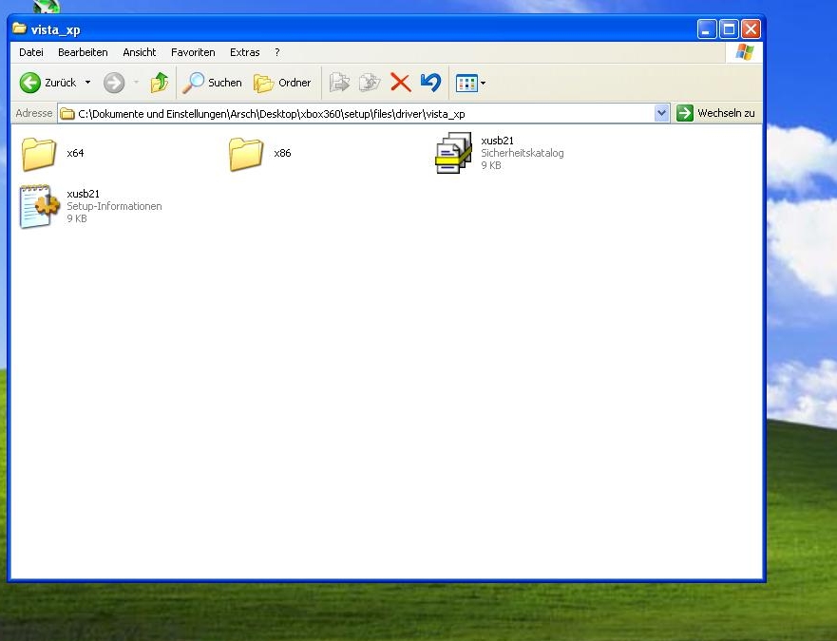Click the x64 folder name label
The width and height of the screenshot is (837, 641).
coord(75,153)
